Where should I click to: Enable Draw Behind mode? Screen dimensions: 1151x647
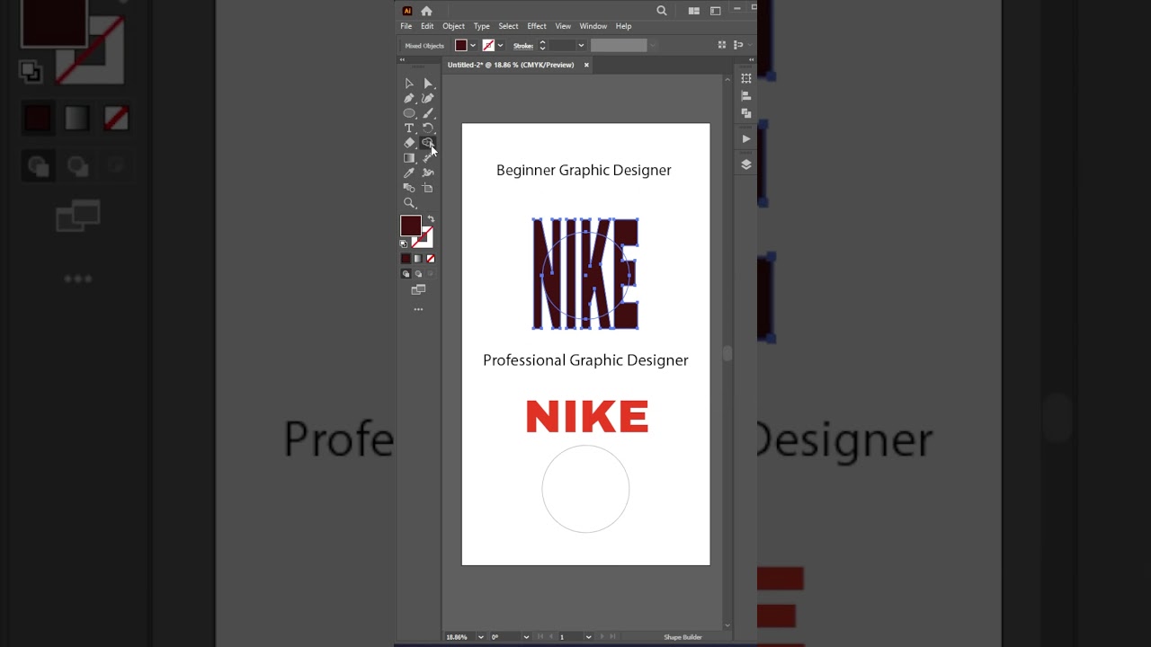click(x=418, y=274)
